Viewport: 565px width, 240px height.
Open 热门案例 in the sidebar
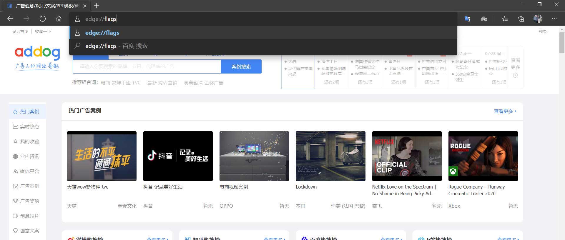click(27, 112)
